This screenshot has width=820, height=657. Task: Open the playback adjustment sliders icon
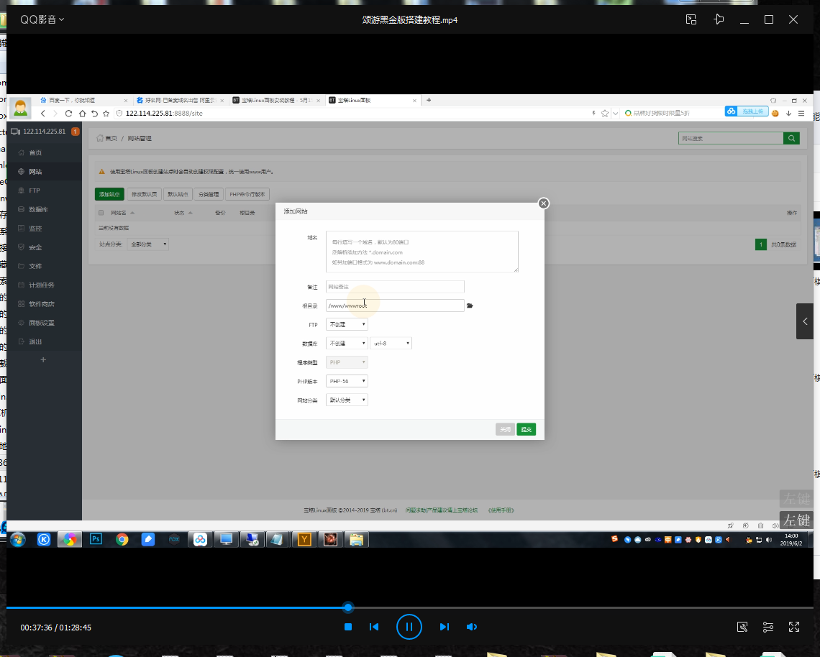(768, 627)
